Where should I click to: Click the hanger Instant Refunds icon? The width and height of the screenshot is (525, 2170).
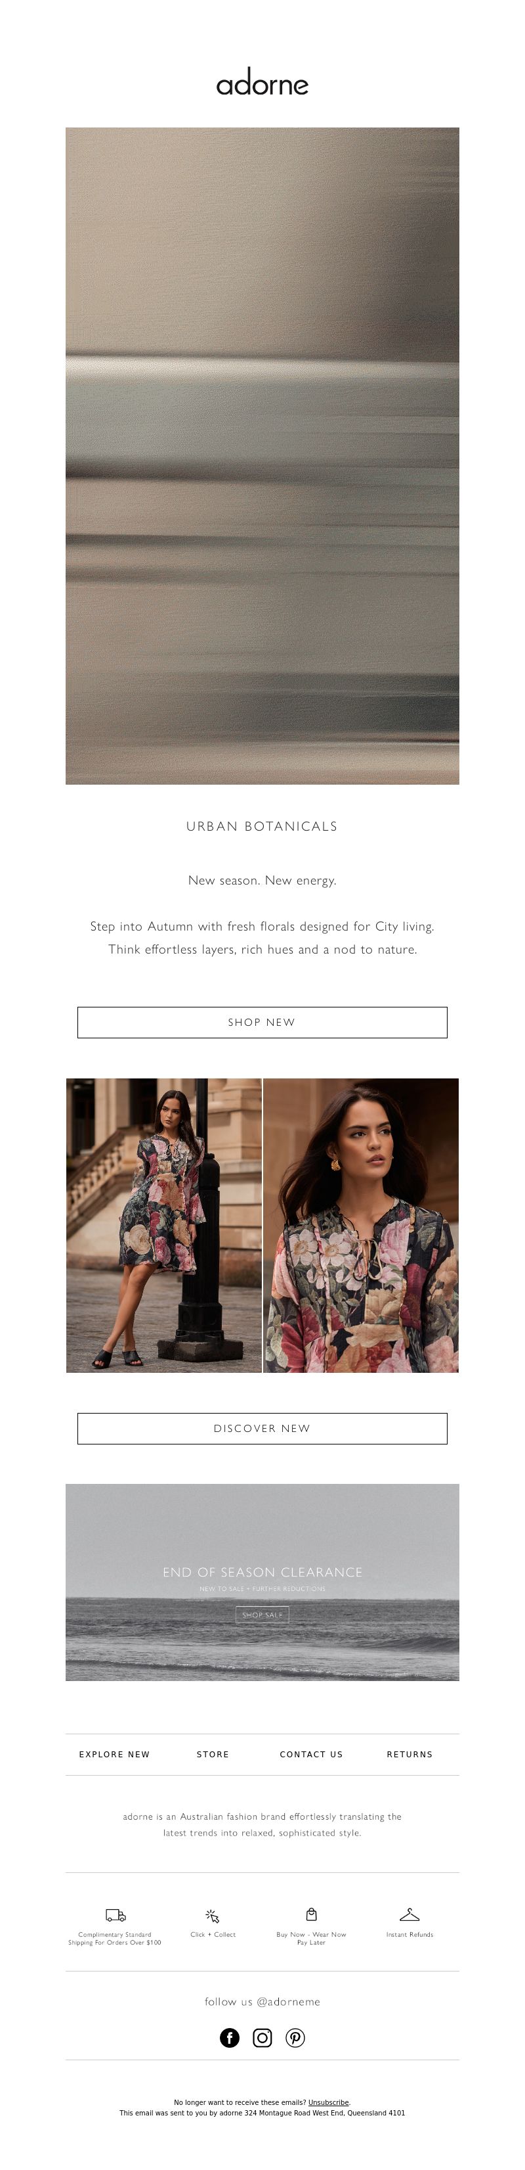(409, 1915)
